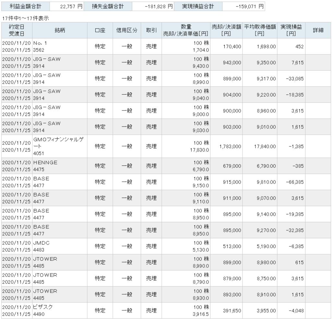Image resolution: width=332 pixels, height=319 pixels.
Task: Click the 平均取得価額 column header
Action: tap(260, 30)
